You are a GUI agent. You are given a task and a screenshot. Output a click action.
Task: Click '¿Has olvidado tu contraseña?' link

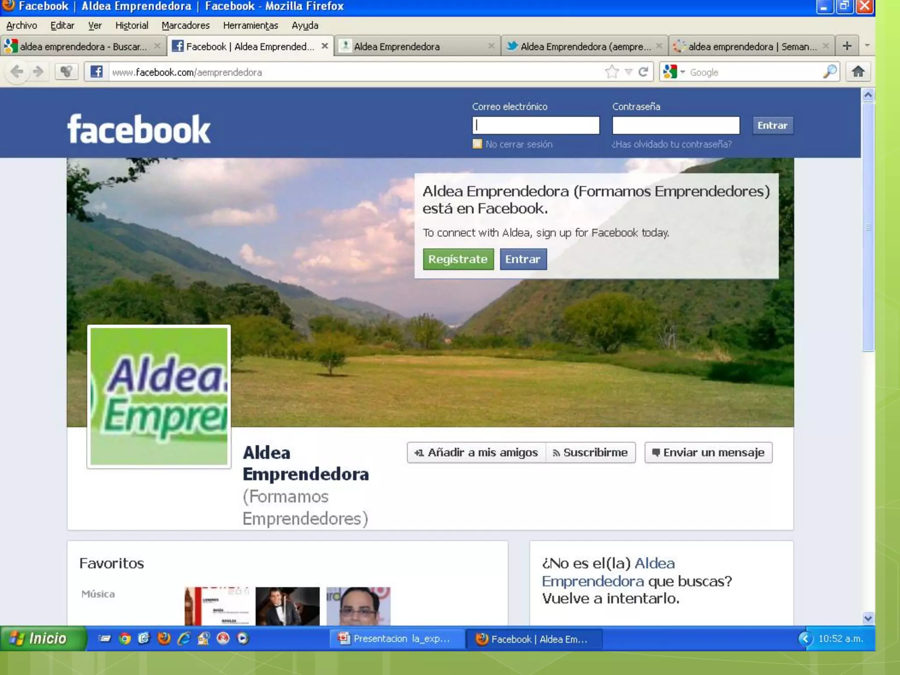(x=671, y=144)
